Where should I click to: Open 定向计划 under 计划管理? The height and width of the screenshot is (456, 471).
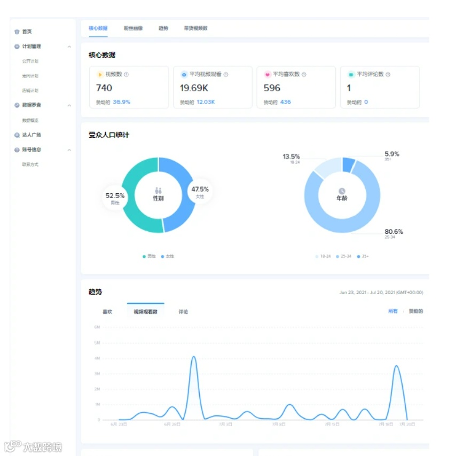(30, 76)
